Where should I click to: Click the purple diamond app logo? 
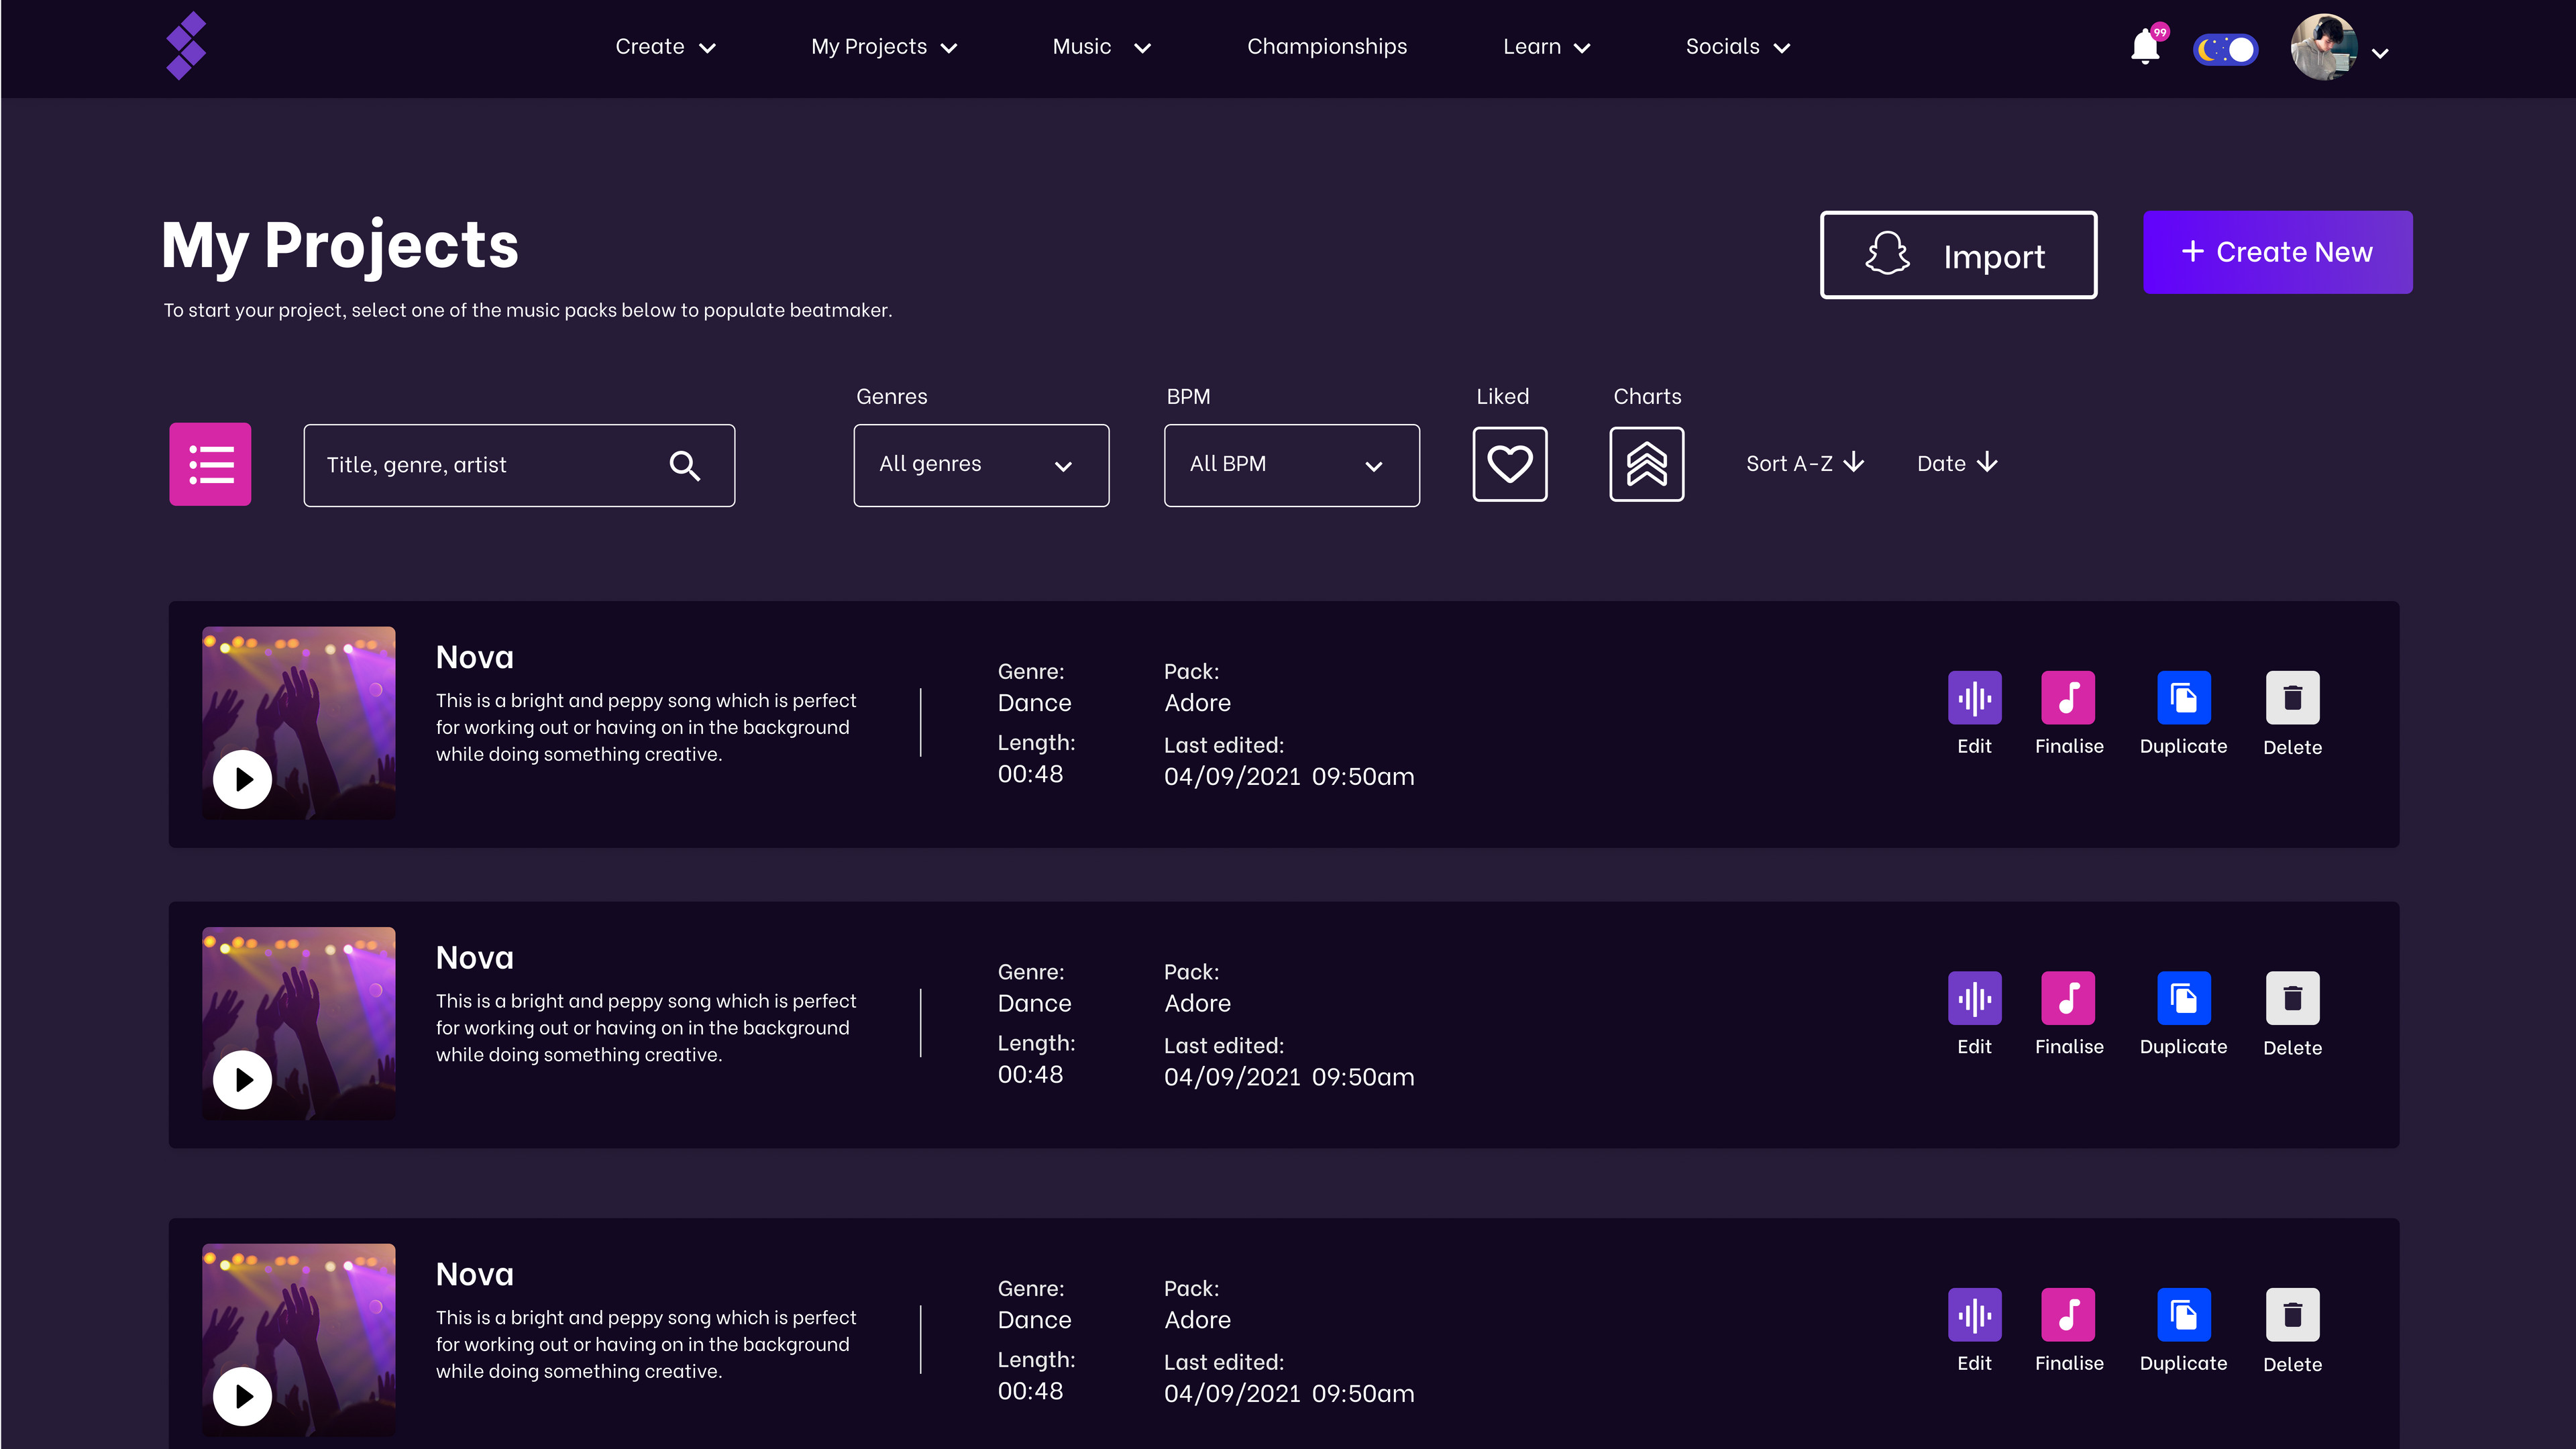[x=186, y=46]
